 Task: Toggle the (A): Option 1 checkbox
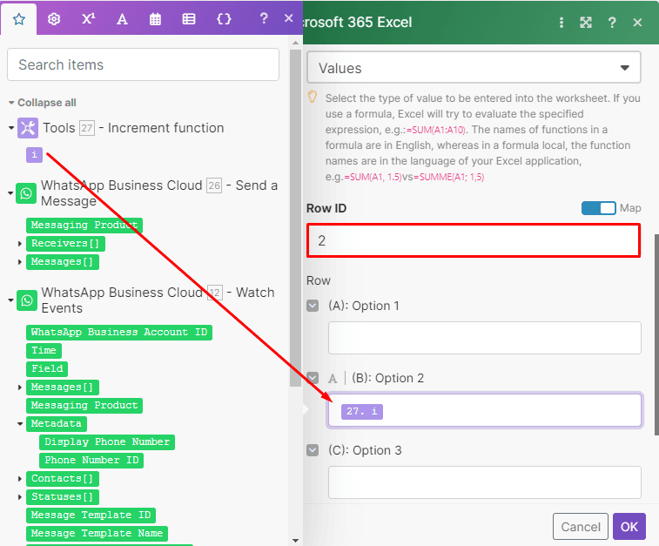pyautogui.click(x=313, y=306)
